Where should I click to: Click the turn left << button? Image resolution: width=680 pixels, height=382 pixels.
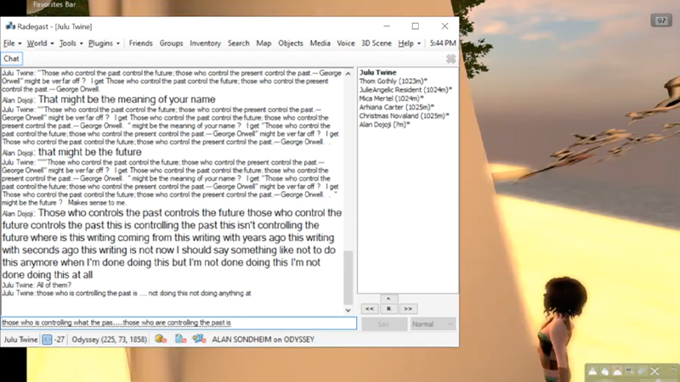[x=369, y=309]
